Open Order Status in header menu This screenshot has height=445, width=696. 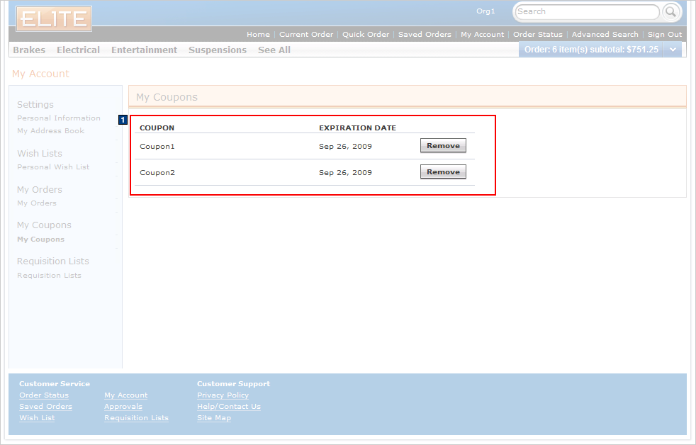click(x=537, y=34)
